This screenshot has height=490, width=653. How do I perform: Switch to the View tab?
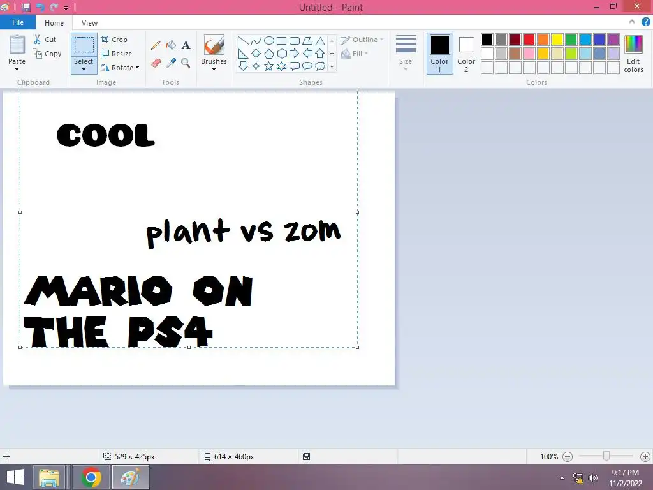(x=89, y=23)
